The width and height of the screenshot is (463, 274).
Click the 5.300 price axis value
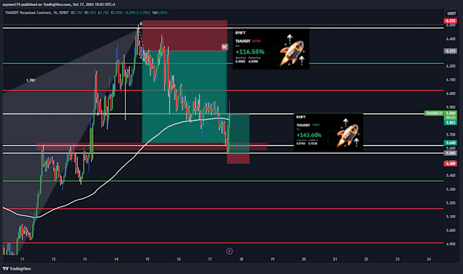click(x=451, y=189)
